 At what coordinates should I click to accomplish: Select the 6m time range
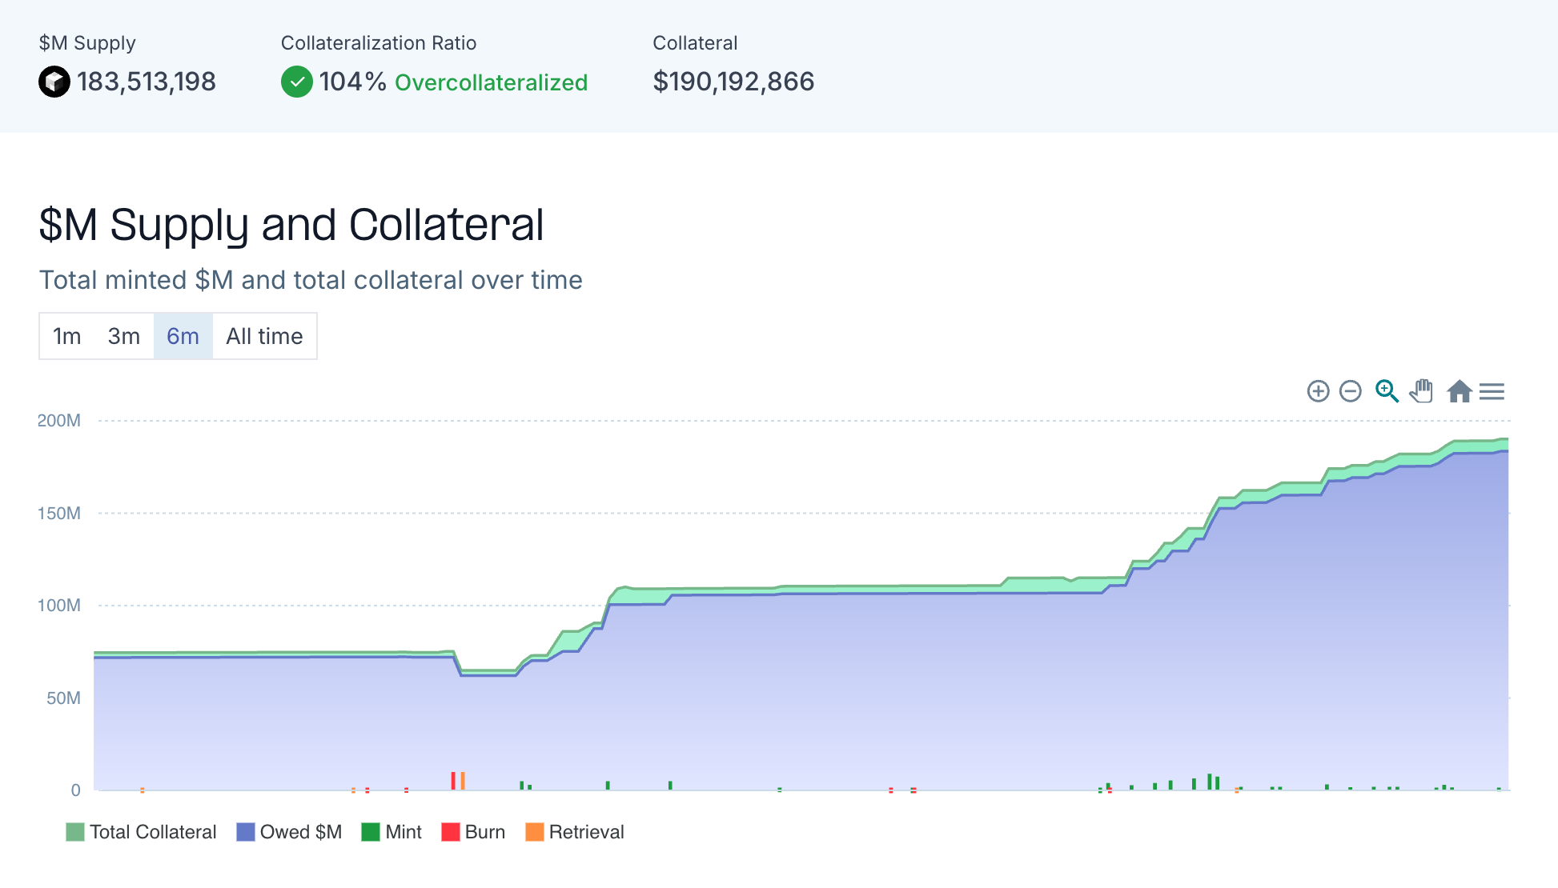pyautogui.click(x=183, y=336)
